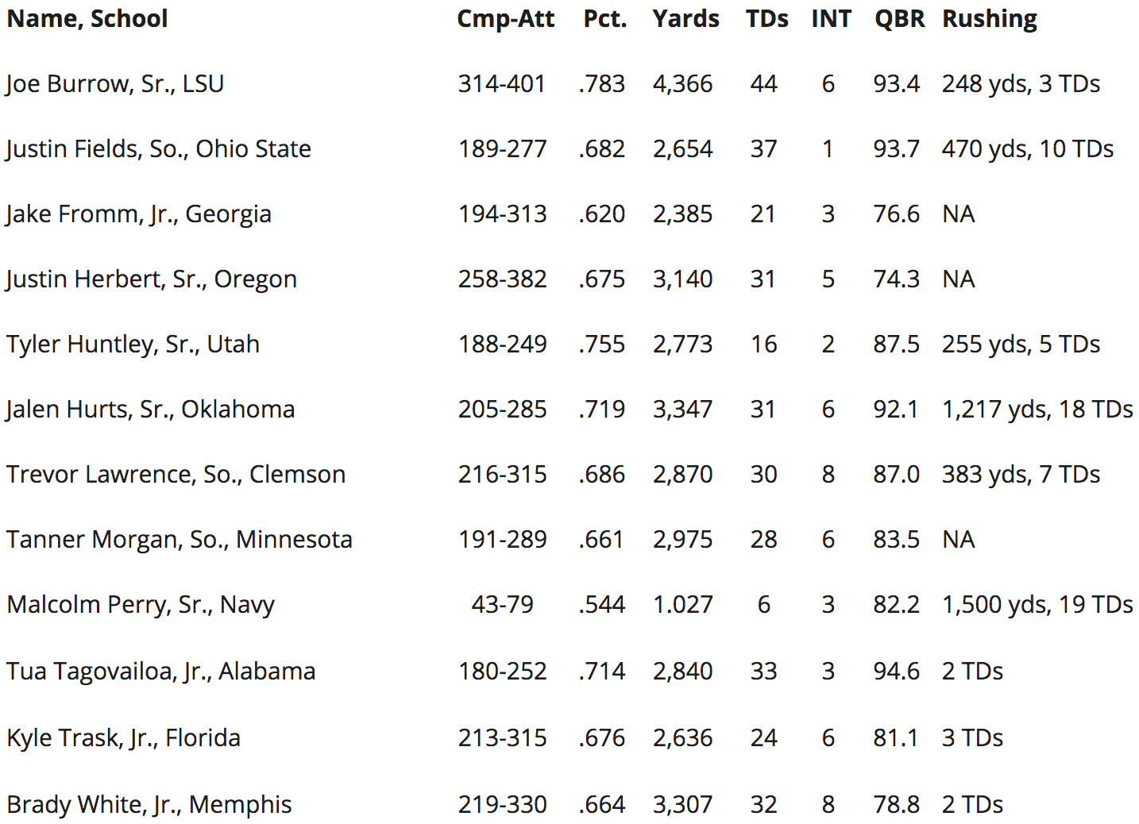Click Jake Fromm, Jr., Georgia entry

(x=138, y=214)
